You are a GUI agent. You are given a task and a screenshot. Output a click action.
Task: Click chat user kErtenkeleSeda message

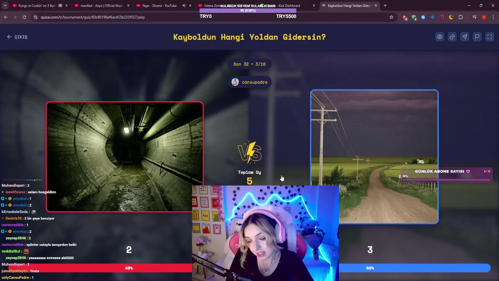(x=19, y=212)
